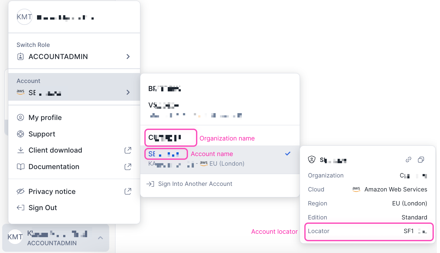Click Sign Into Another Account

195,184
